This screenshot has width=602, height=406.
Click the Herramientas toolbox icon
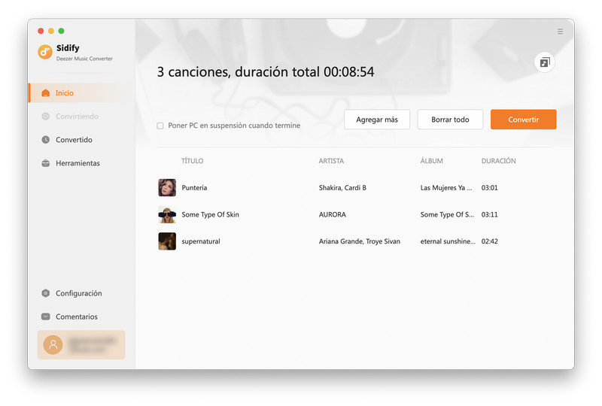(x=46, y=163)
